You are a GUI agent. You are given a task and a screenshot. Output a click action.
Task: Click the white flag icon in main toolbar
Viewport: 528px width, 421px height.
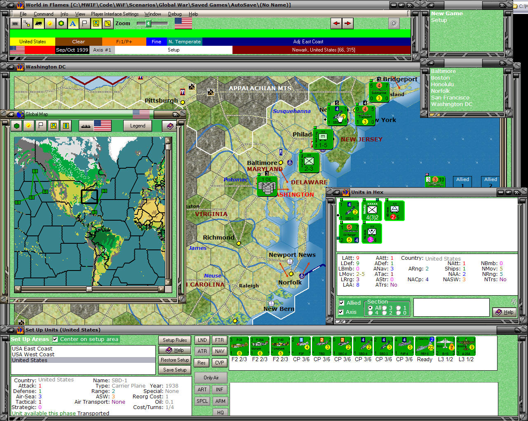(84, 24)
